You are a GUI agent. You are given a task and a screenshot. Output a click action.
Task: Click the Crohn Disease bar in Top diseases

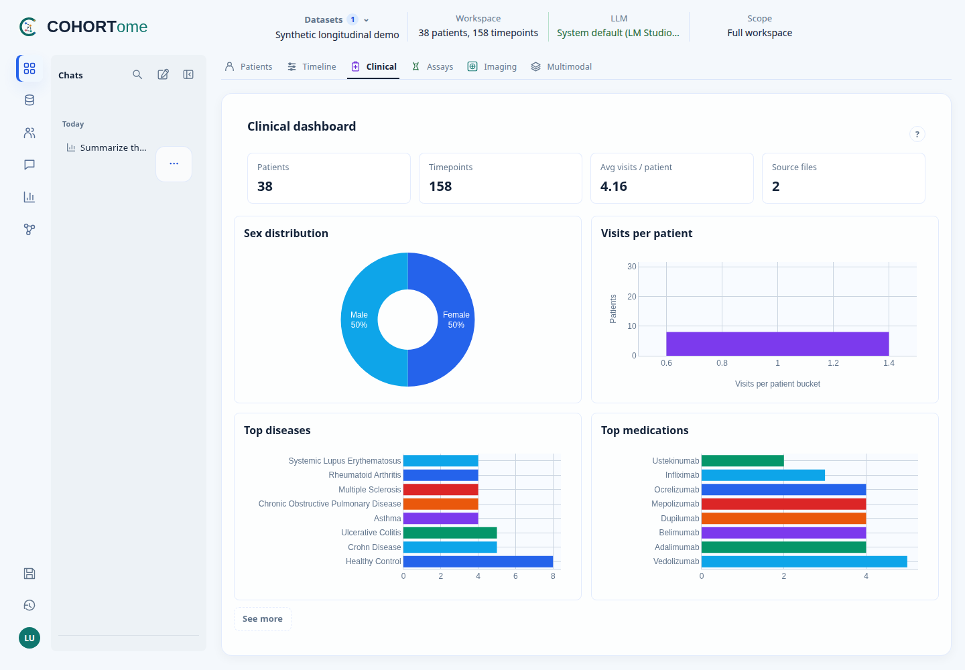coord(450,547)
